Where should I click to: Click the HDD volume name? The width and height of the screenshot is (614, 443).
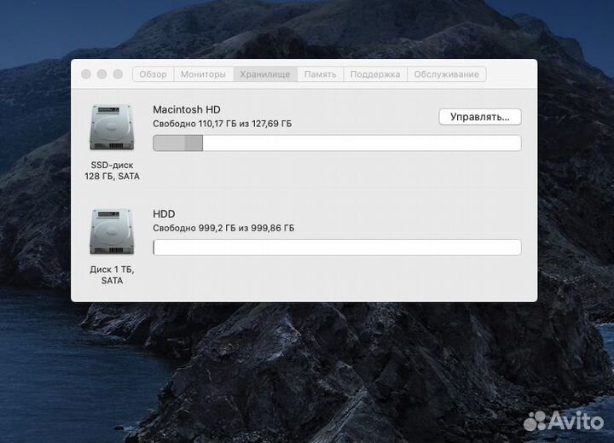coord(164,213)
